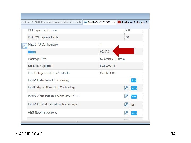Click the See MDDS value
The height and width of the screenshot is (143, 191).
[x=107, y=73]
